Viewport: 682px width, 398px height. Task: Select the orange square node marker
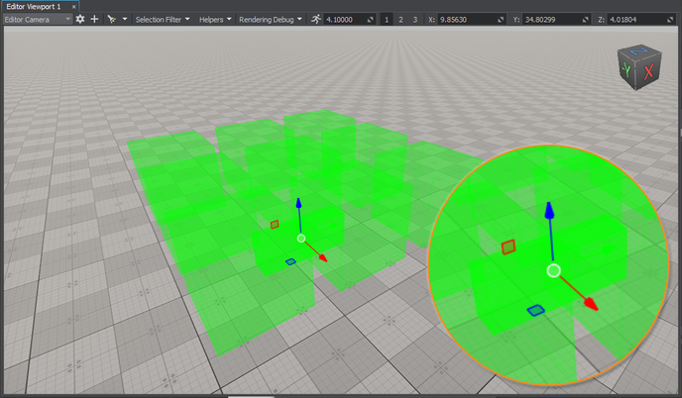275,224
